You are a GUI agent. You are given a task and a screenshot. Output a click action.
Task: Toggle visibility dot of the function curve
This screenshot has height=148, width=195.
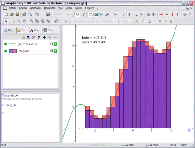(x=6, y=44)
